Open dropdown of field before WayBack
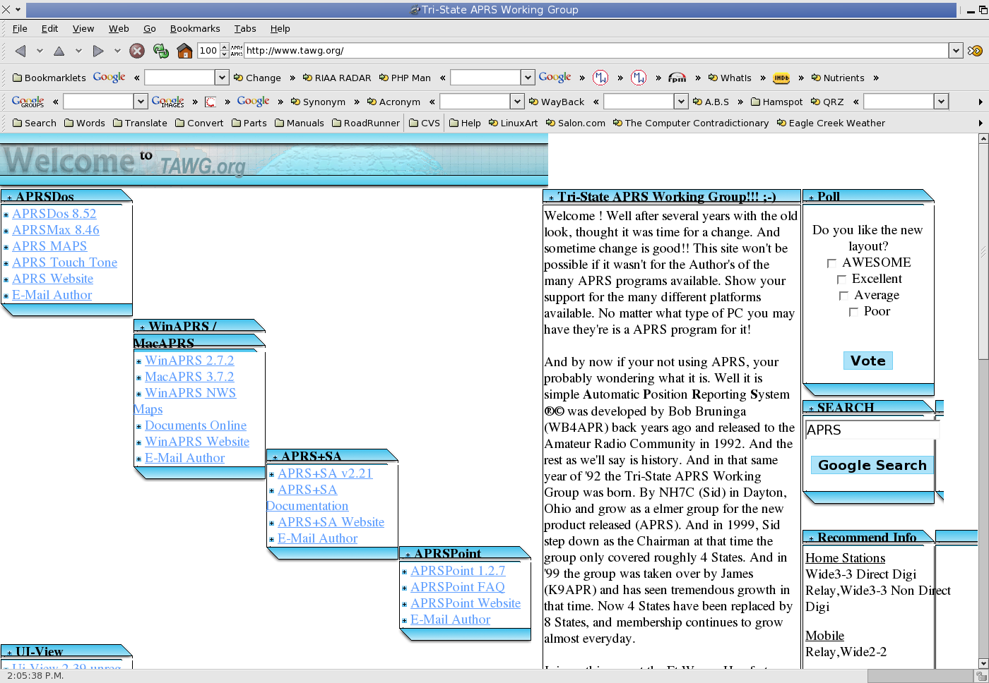 click(x=517, y=102)
